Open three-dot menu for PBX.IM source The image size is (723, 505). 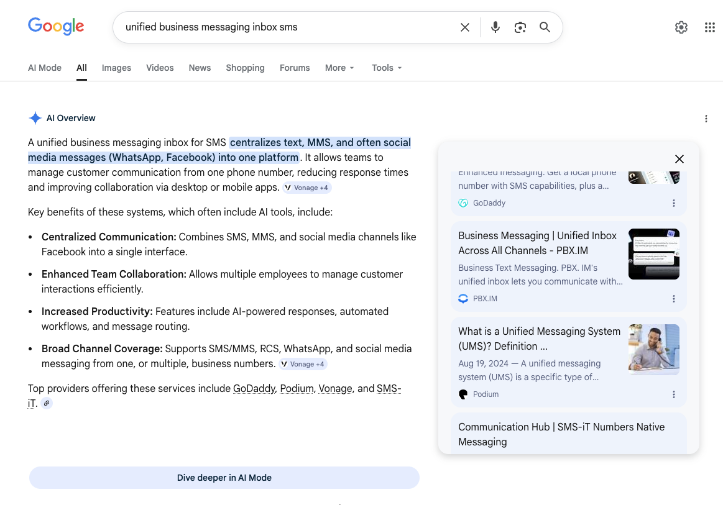(674, 299)
